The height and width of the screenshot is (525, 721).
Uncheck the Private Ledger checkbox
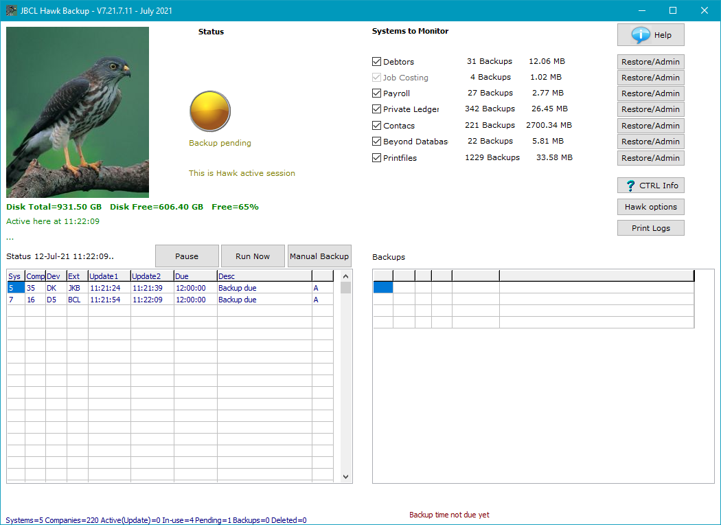coord(376,109)
